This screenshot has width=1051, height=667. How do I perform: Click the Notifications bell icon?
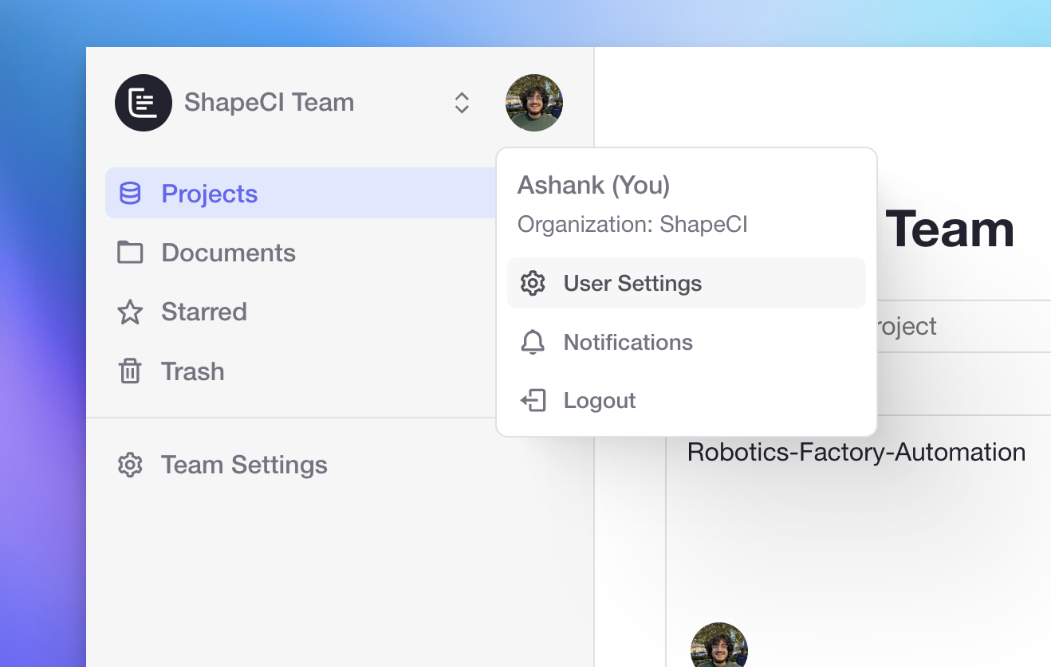pyautogui.click(x=533, y=342)
